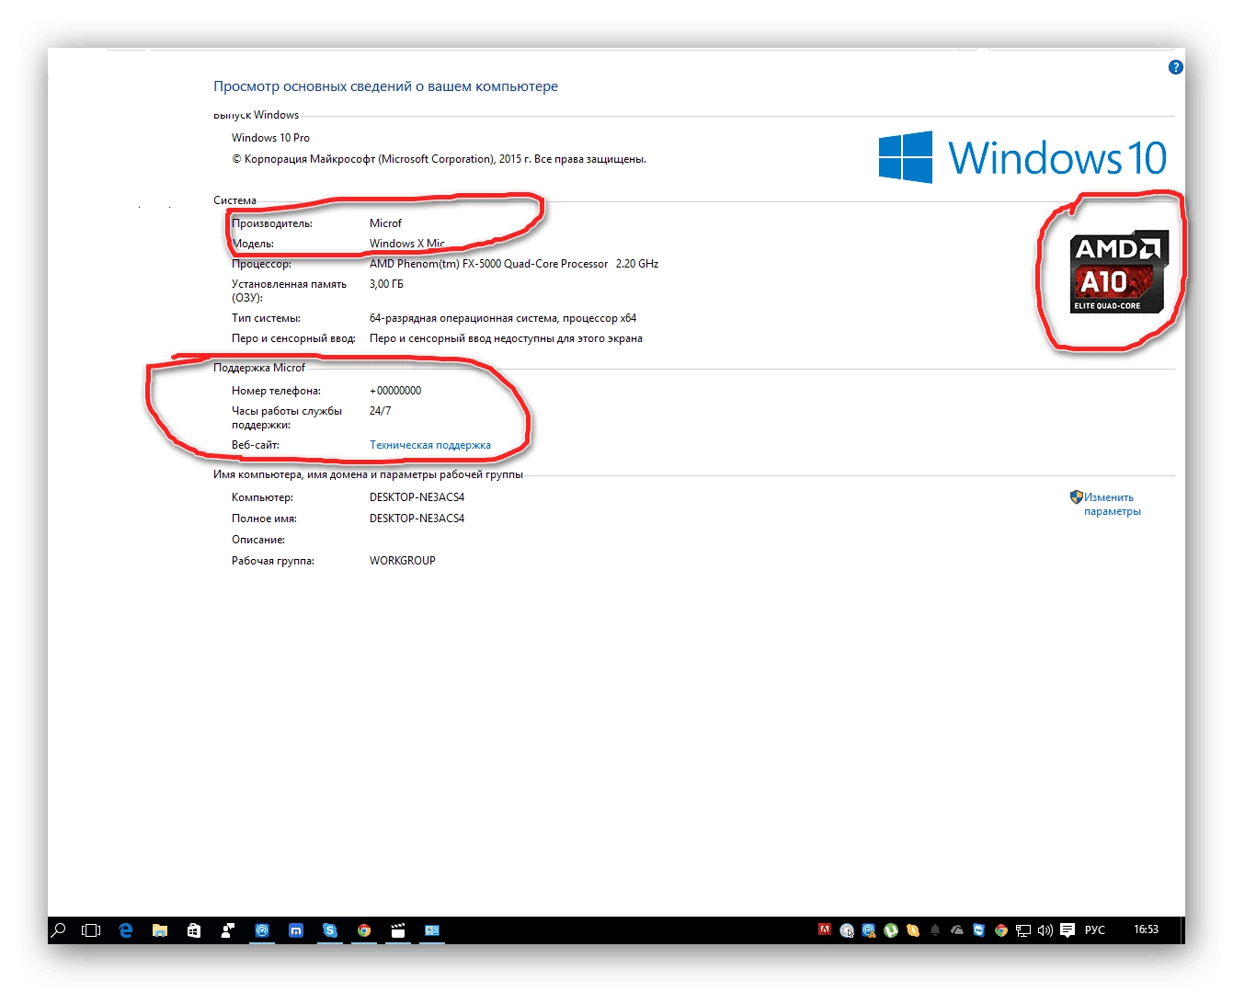The width and height of the screenshot is (1233, 992).
Task: Click the Рабочая группа label
Action: (x=273, y=561)
